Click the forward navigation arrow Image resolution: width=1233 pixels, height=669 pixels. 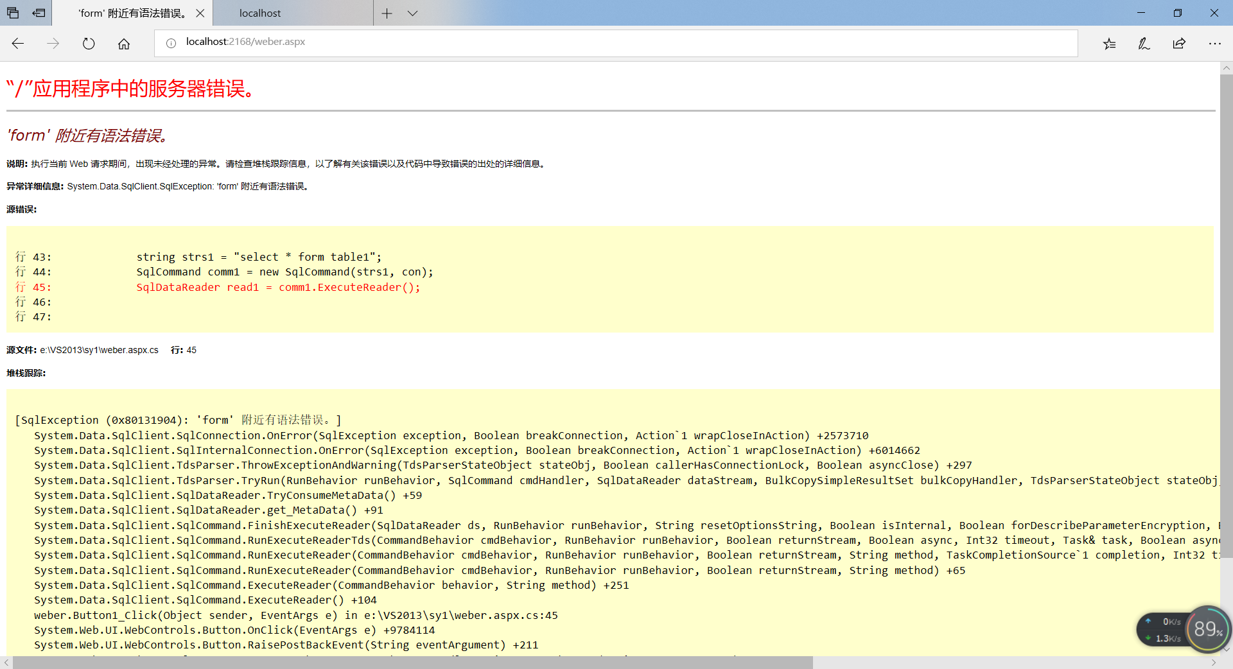pyautogui.click(x=53, y=43)
